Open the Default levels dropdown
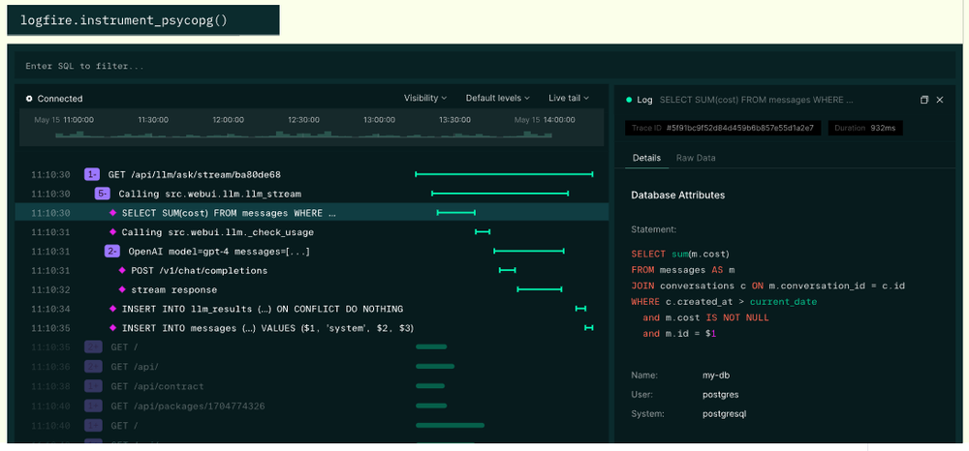Screen dimensions: 969x451 click(x=497, y=98)
